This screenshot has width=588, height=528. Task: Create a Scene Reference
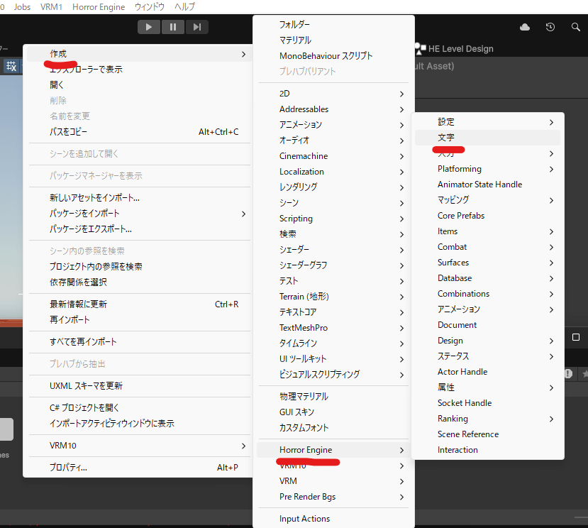487,434
